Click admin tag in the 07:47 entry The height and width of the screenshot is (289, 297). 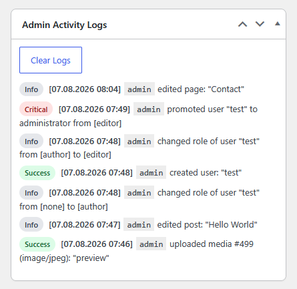139,224
